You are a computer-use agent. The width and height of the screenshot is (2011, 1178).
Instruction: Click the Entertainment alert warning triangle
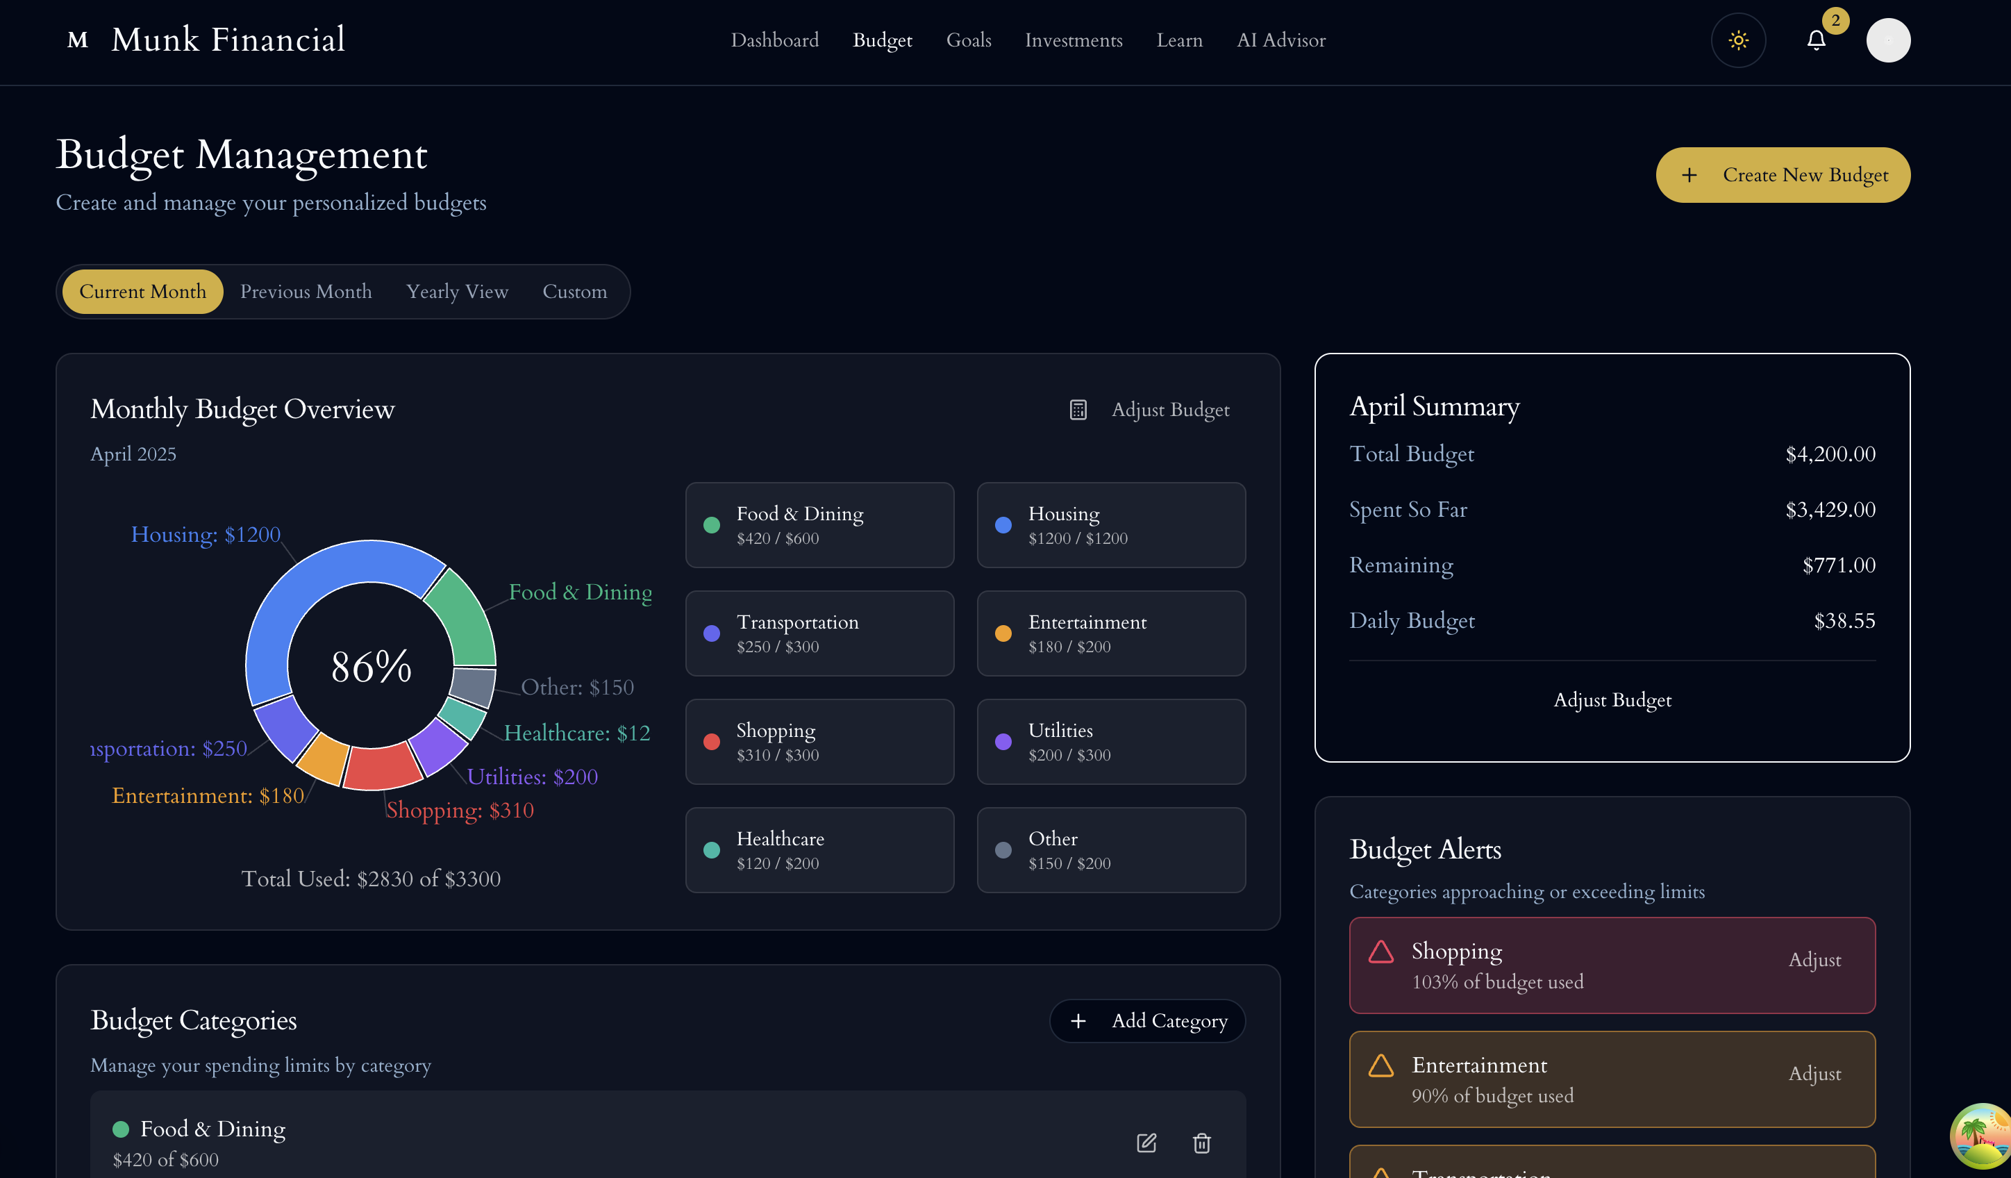point(1381,1065)
